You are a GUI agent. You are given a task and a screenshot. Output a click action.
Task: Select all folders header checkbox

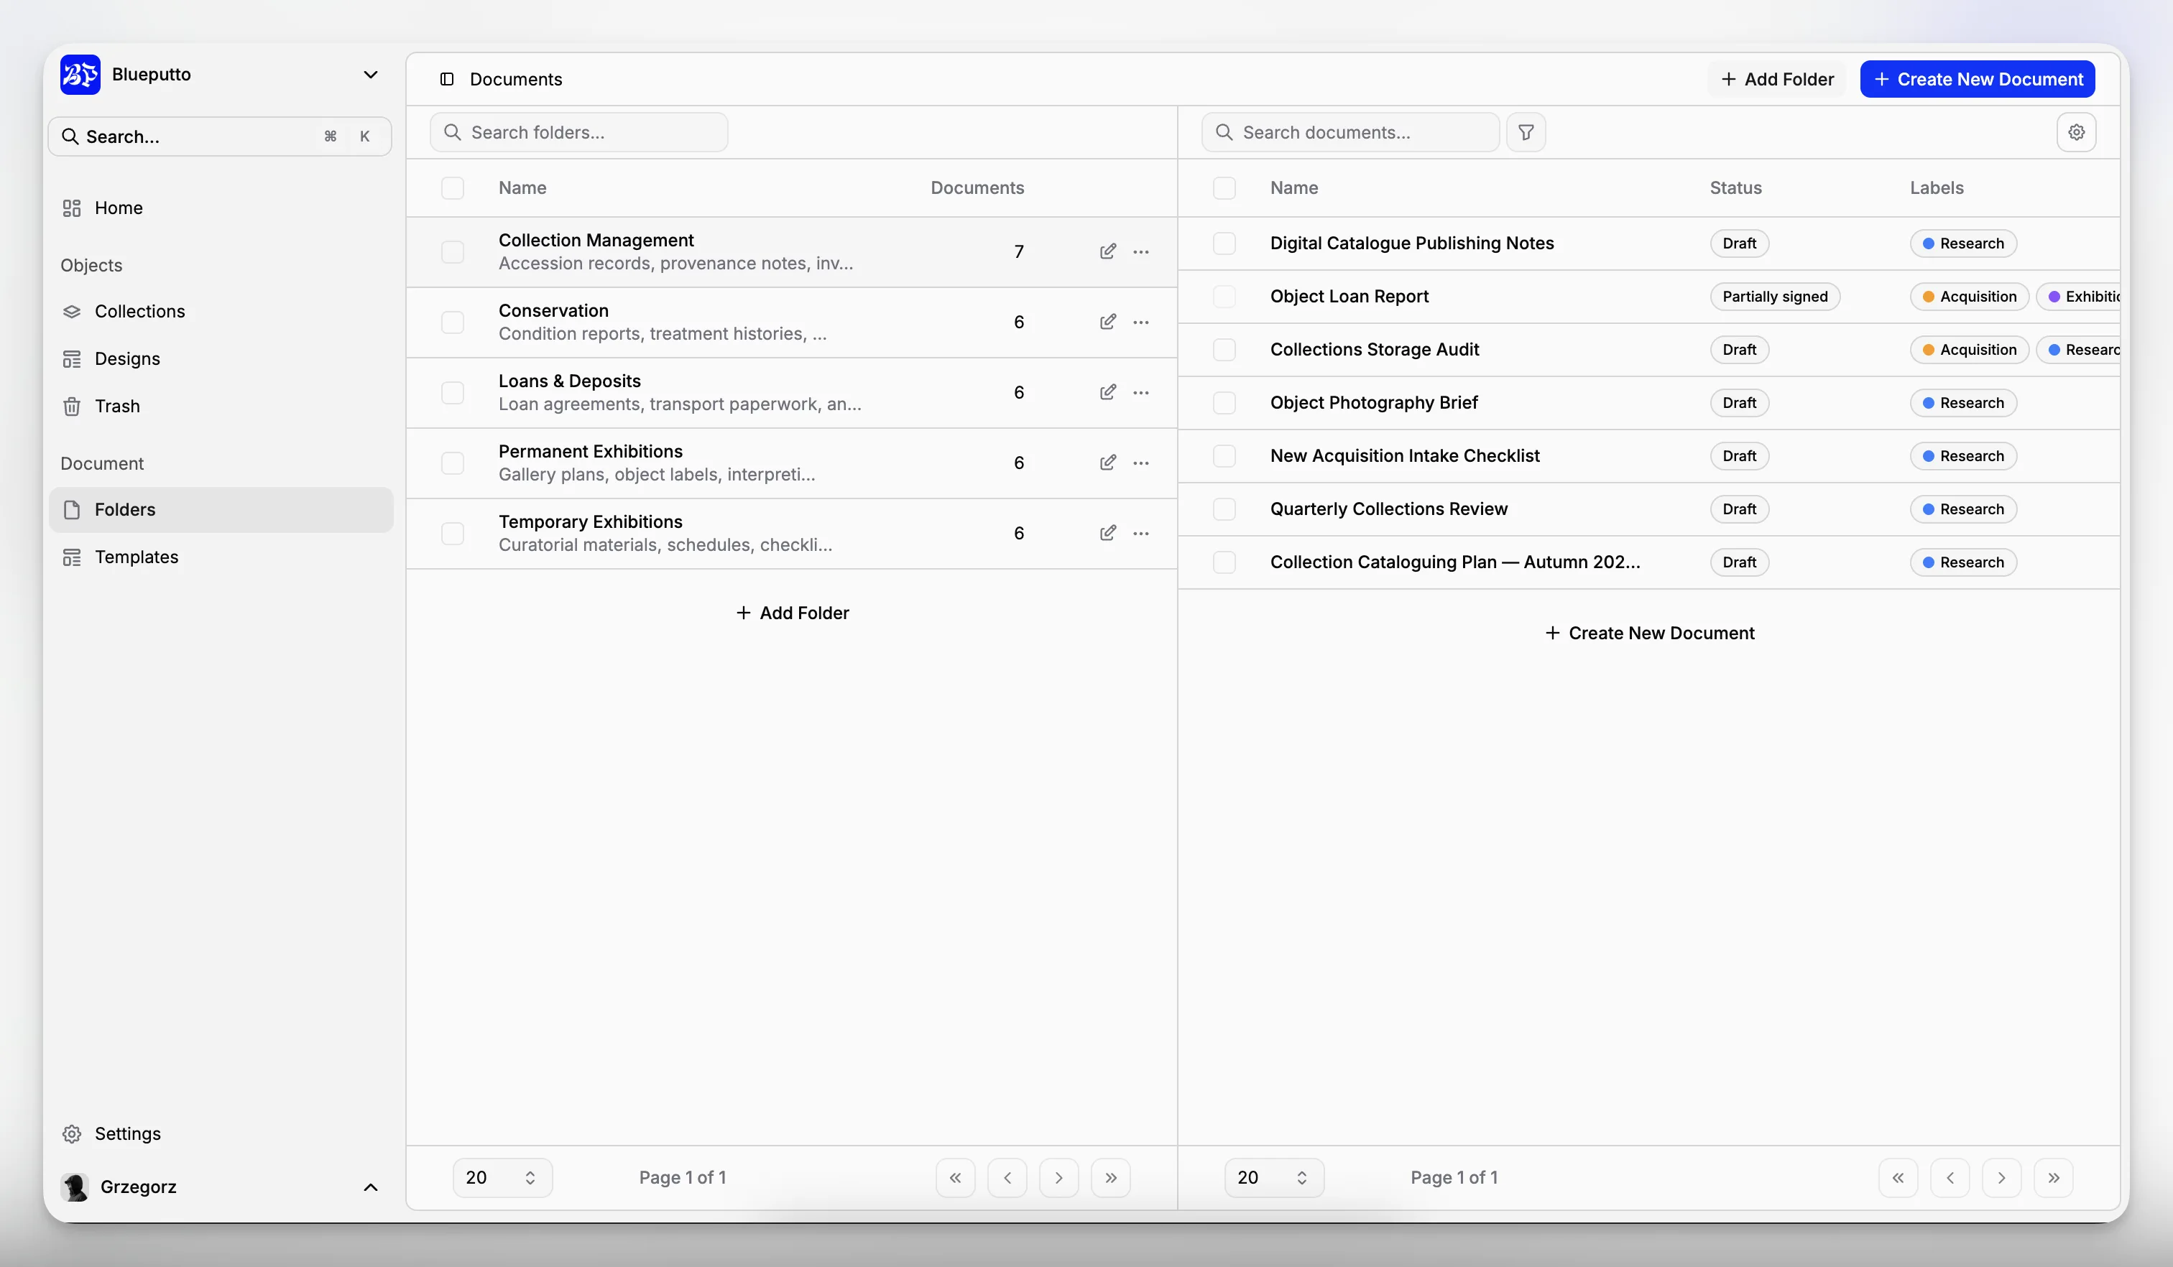tap(453, 188)
